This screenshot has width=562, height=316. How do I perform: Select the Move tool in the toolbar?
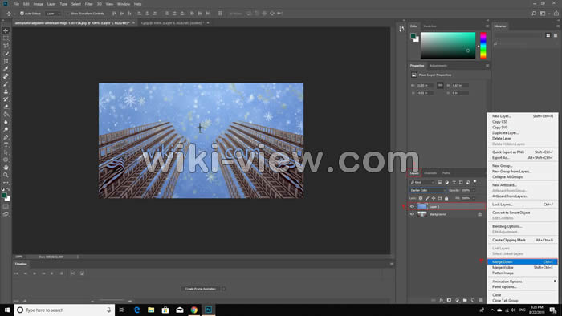point(6,30)
